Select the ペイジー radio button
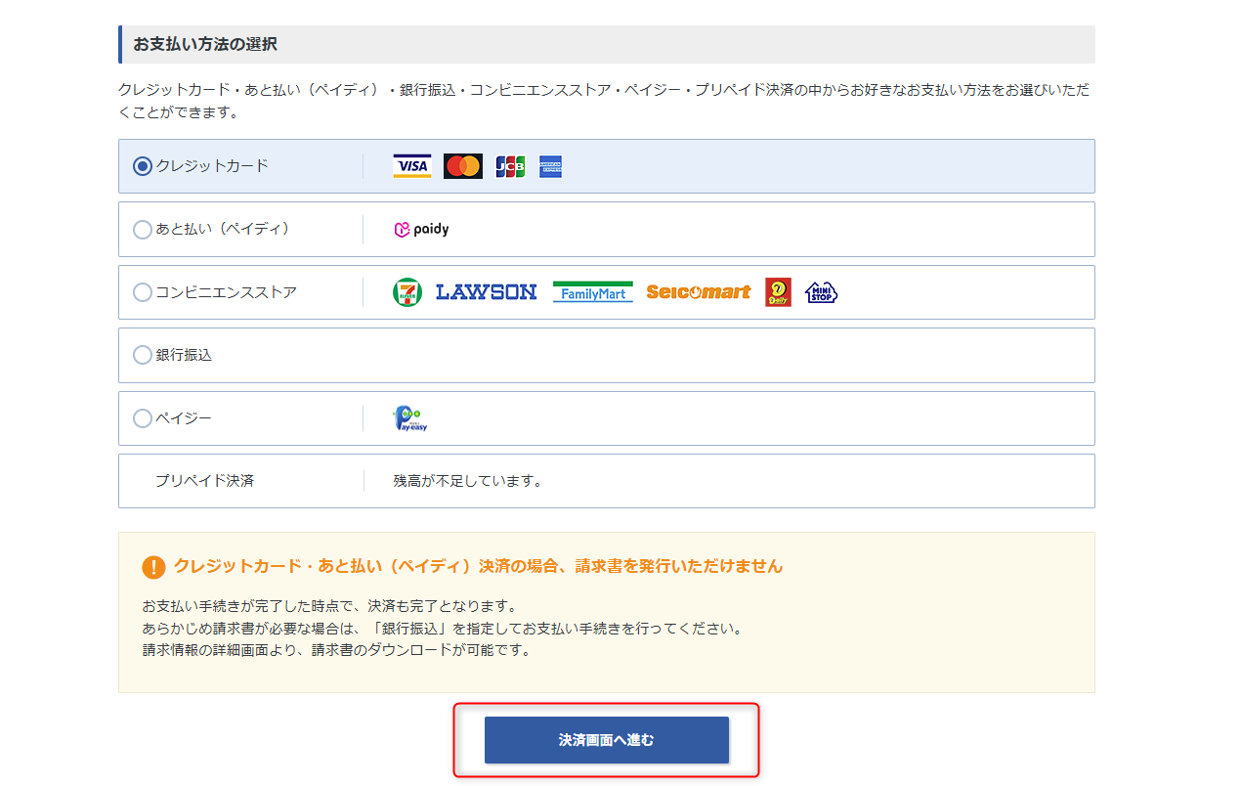 (142, 417)
